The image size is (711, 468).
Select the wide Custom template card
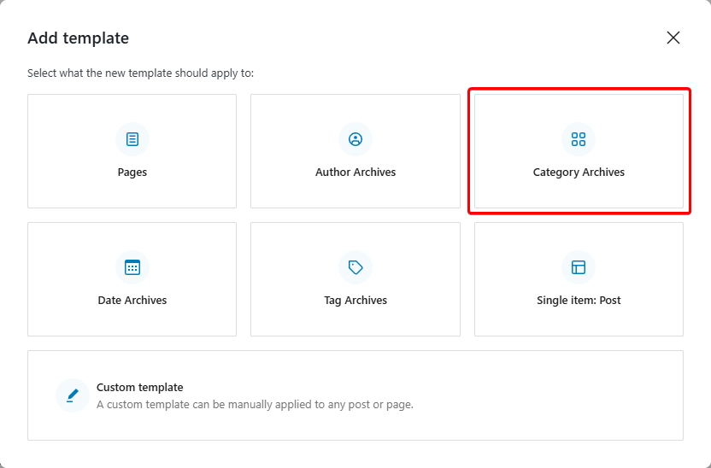point(355,395)
